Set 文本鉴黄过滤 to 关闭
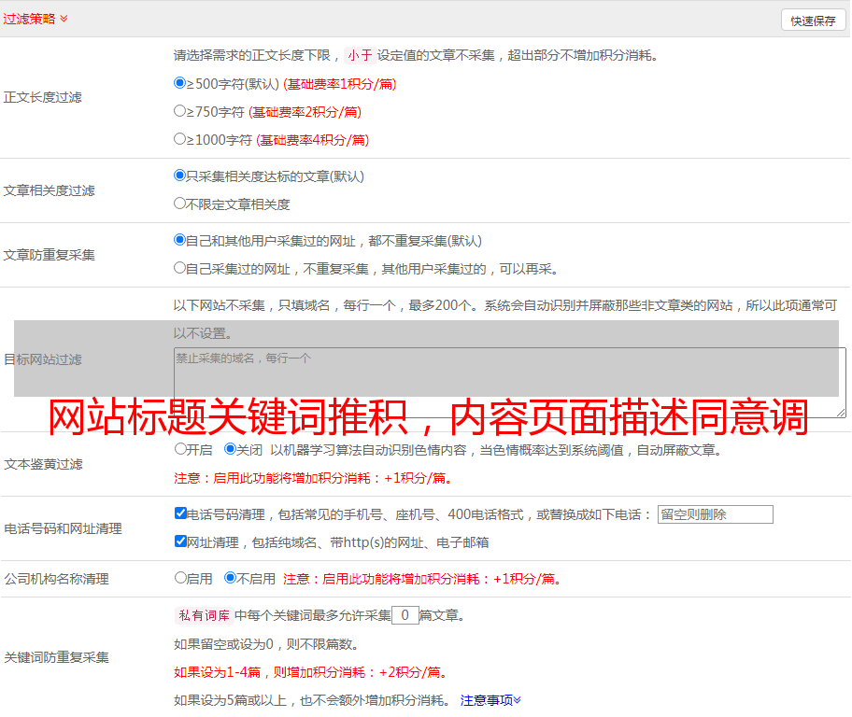The image size is (852, 717). point(230,449)
